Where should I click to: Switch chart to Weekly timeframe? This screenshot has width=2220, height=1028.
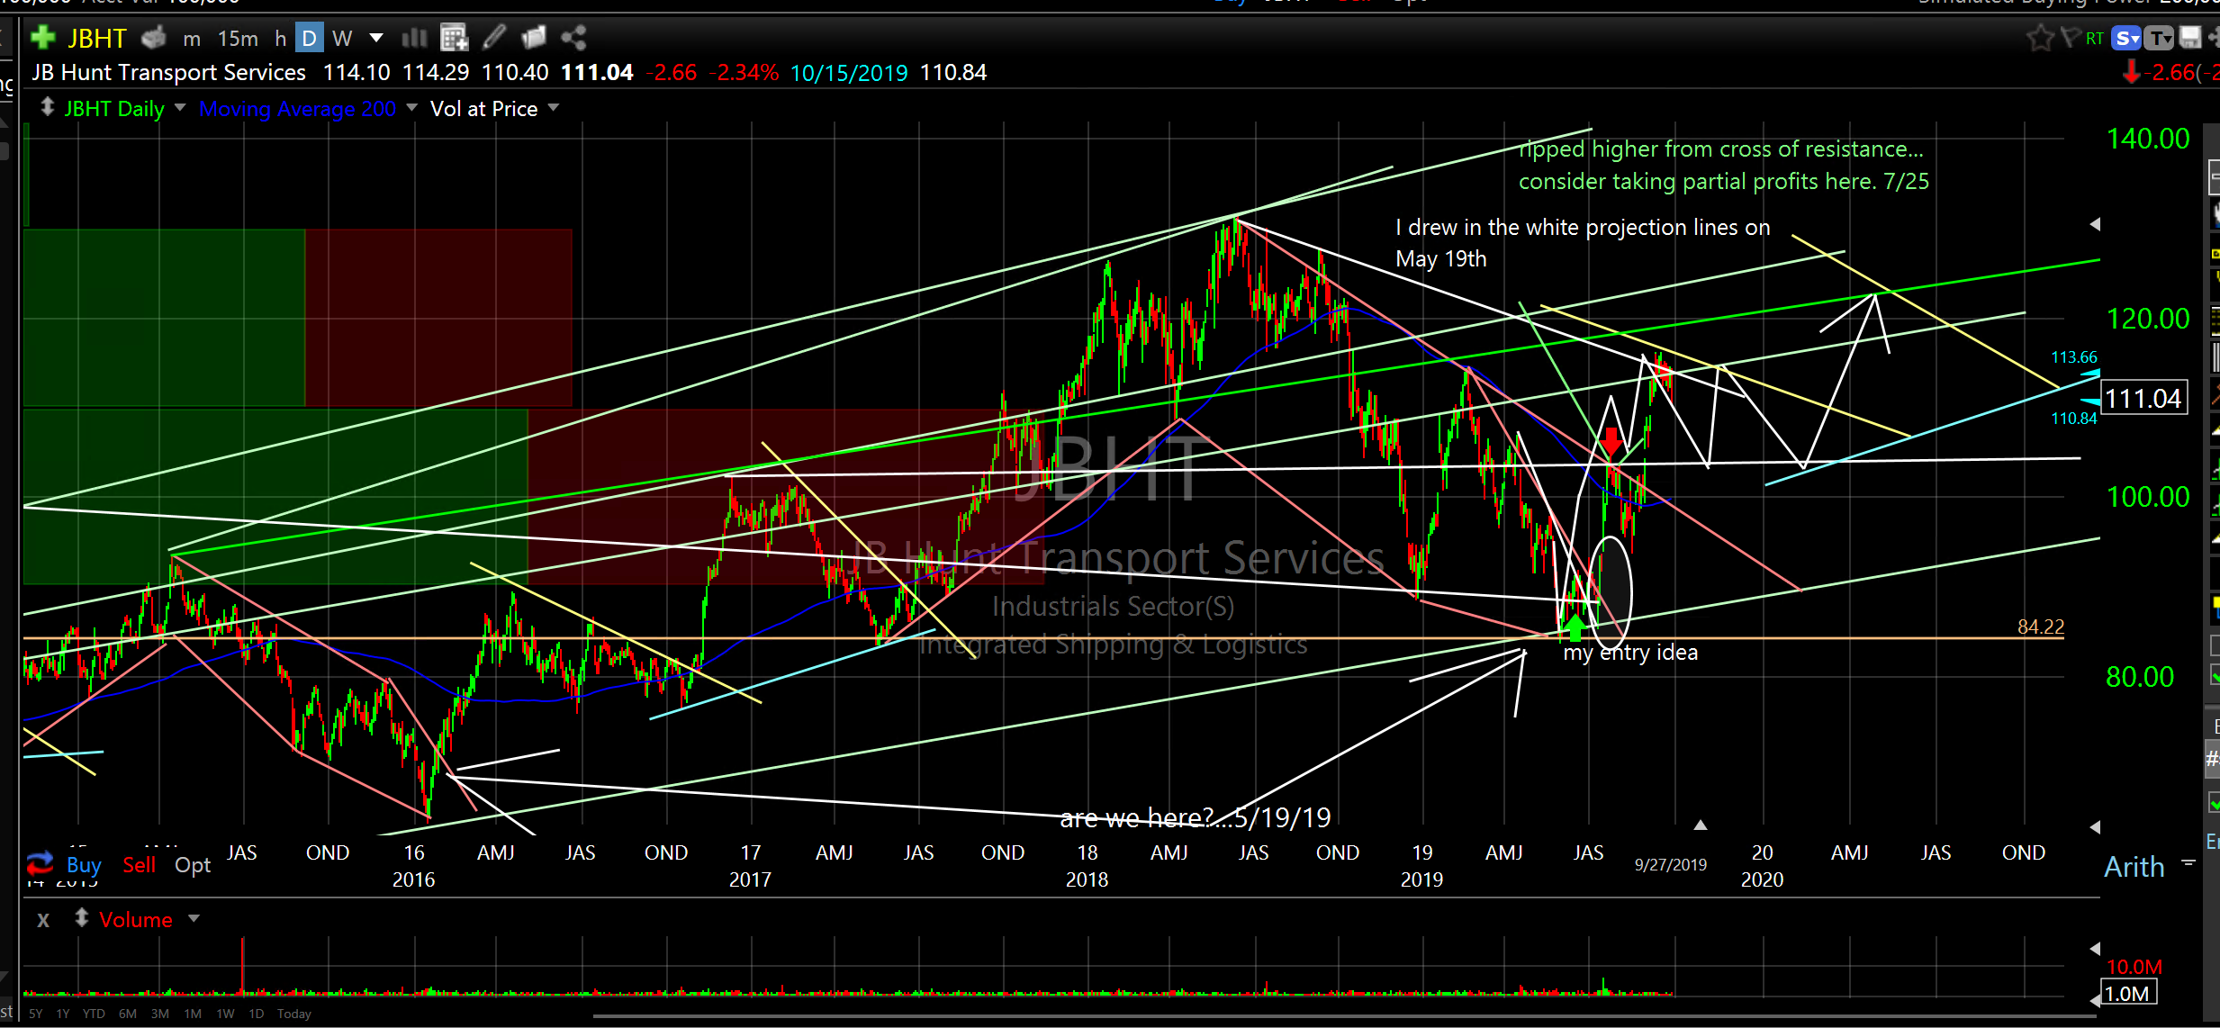(x=341, y=39)
